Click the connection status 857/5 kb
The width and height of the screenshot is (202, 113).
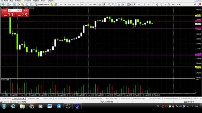[189, 102]
